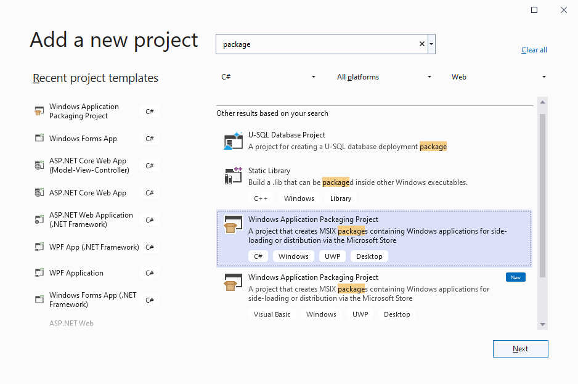
Task: Click the UWP tag on selected C# Packaging Project
Action: pyautogui.click(x=333, y=256)
